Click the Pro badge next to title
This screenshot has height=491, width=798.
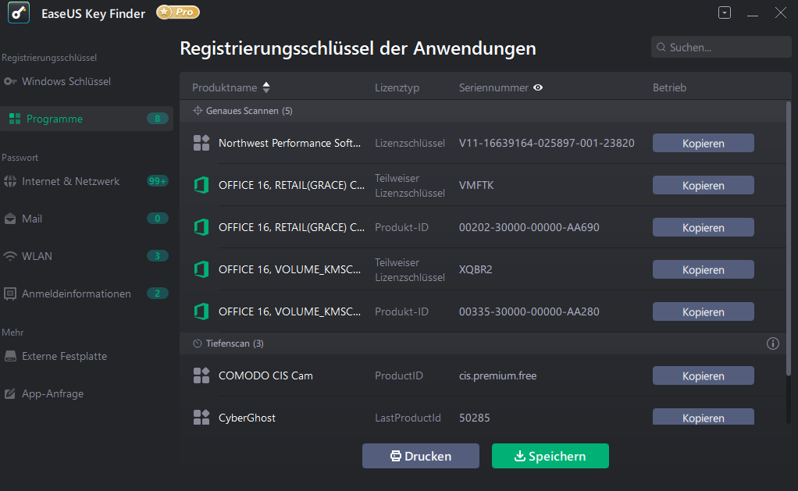pyautogui.click(x=177, y=12)
